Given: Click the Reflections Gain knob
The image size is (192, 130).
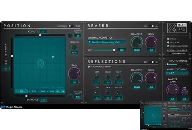Looking at the screenshot, I should tap(151, 78).
